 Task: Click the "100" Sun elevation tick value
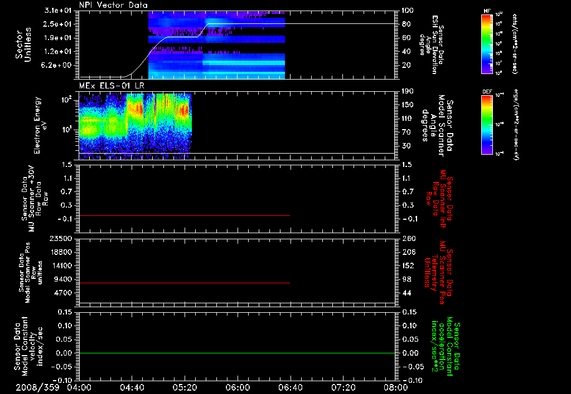[x=408, y=11]
